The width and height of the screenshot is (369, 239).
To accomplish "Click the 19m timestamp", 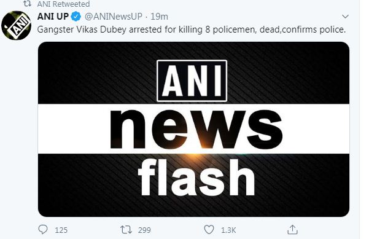I will click(159, 17).
